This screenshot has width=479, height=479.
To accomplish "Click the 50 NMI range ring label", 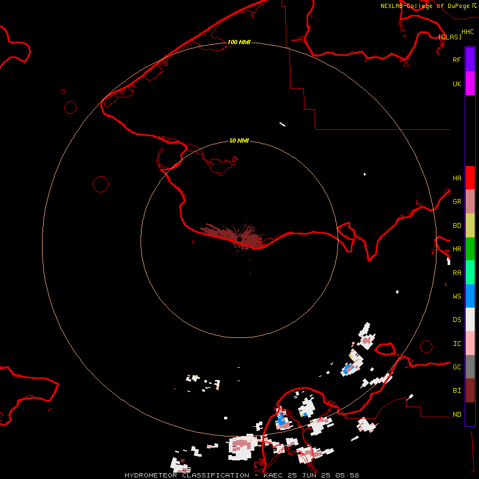I will [239, 141].
